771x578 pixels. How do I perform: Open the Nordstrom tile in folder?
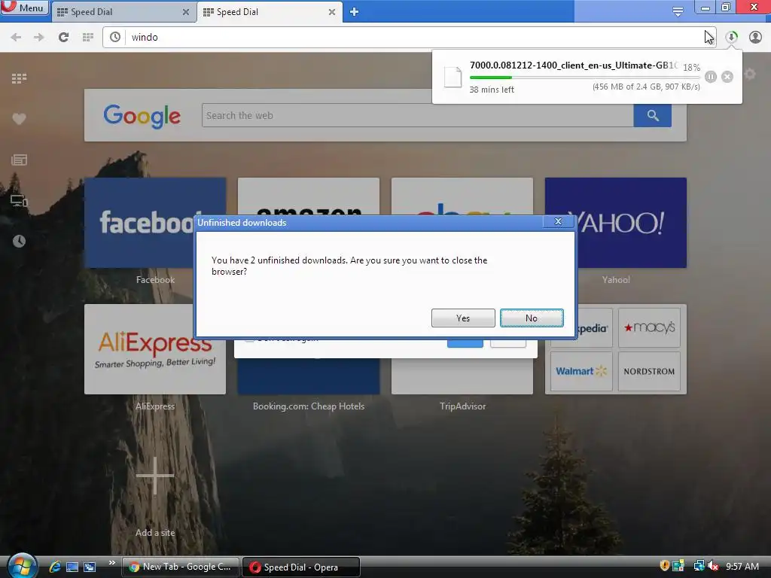(649, 371)
